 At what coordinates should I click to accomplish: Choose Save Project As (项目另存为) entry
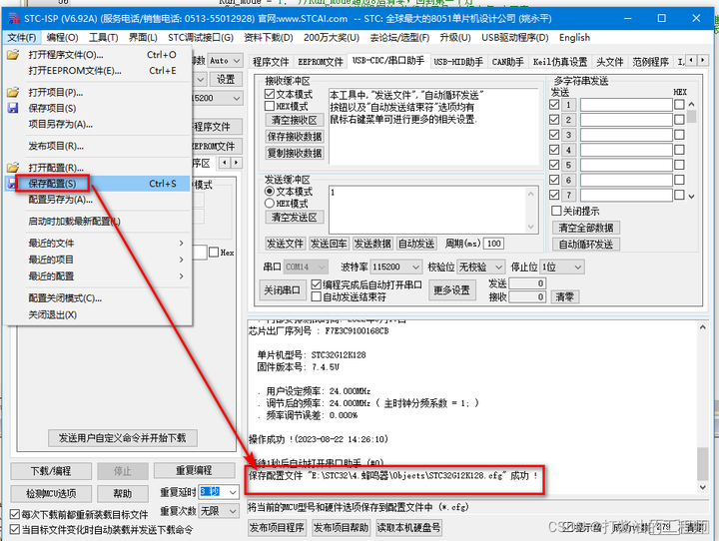click(x=98, y=124)
